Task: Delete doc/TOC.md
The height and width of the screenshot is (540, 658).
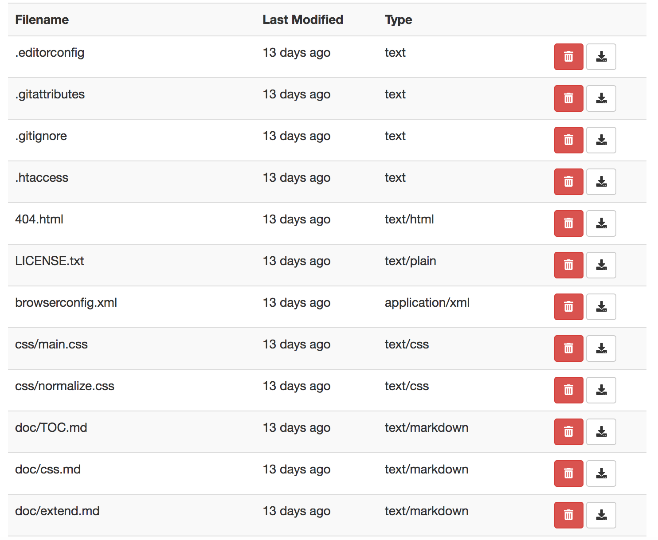Action: tap(568, 432)
